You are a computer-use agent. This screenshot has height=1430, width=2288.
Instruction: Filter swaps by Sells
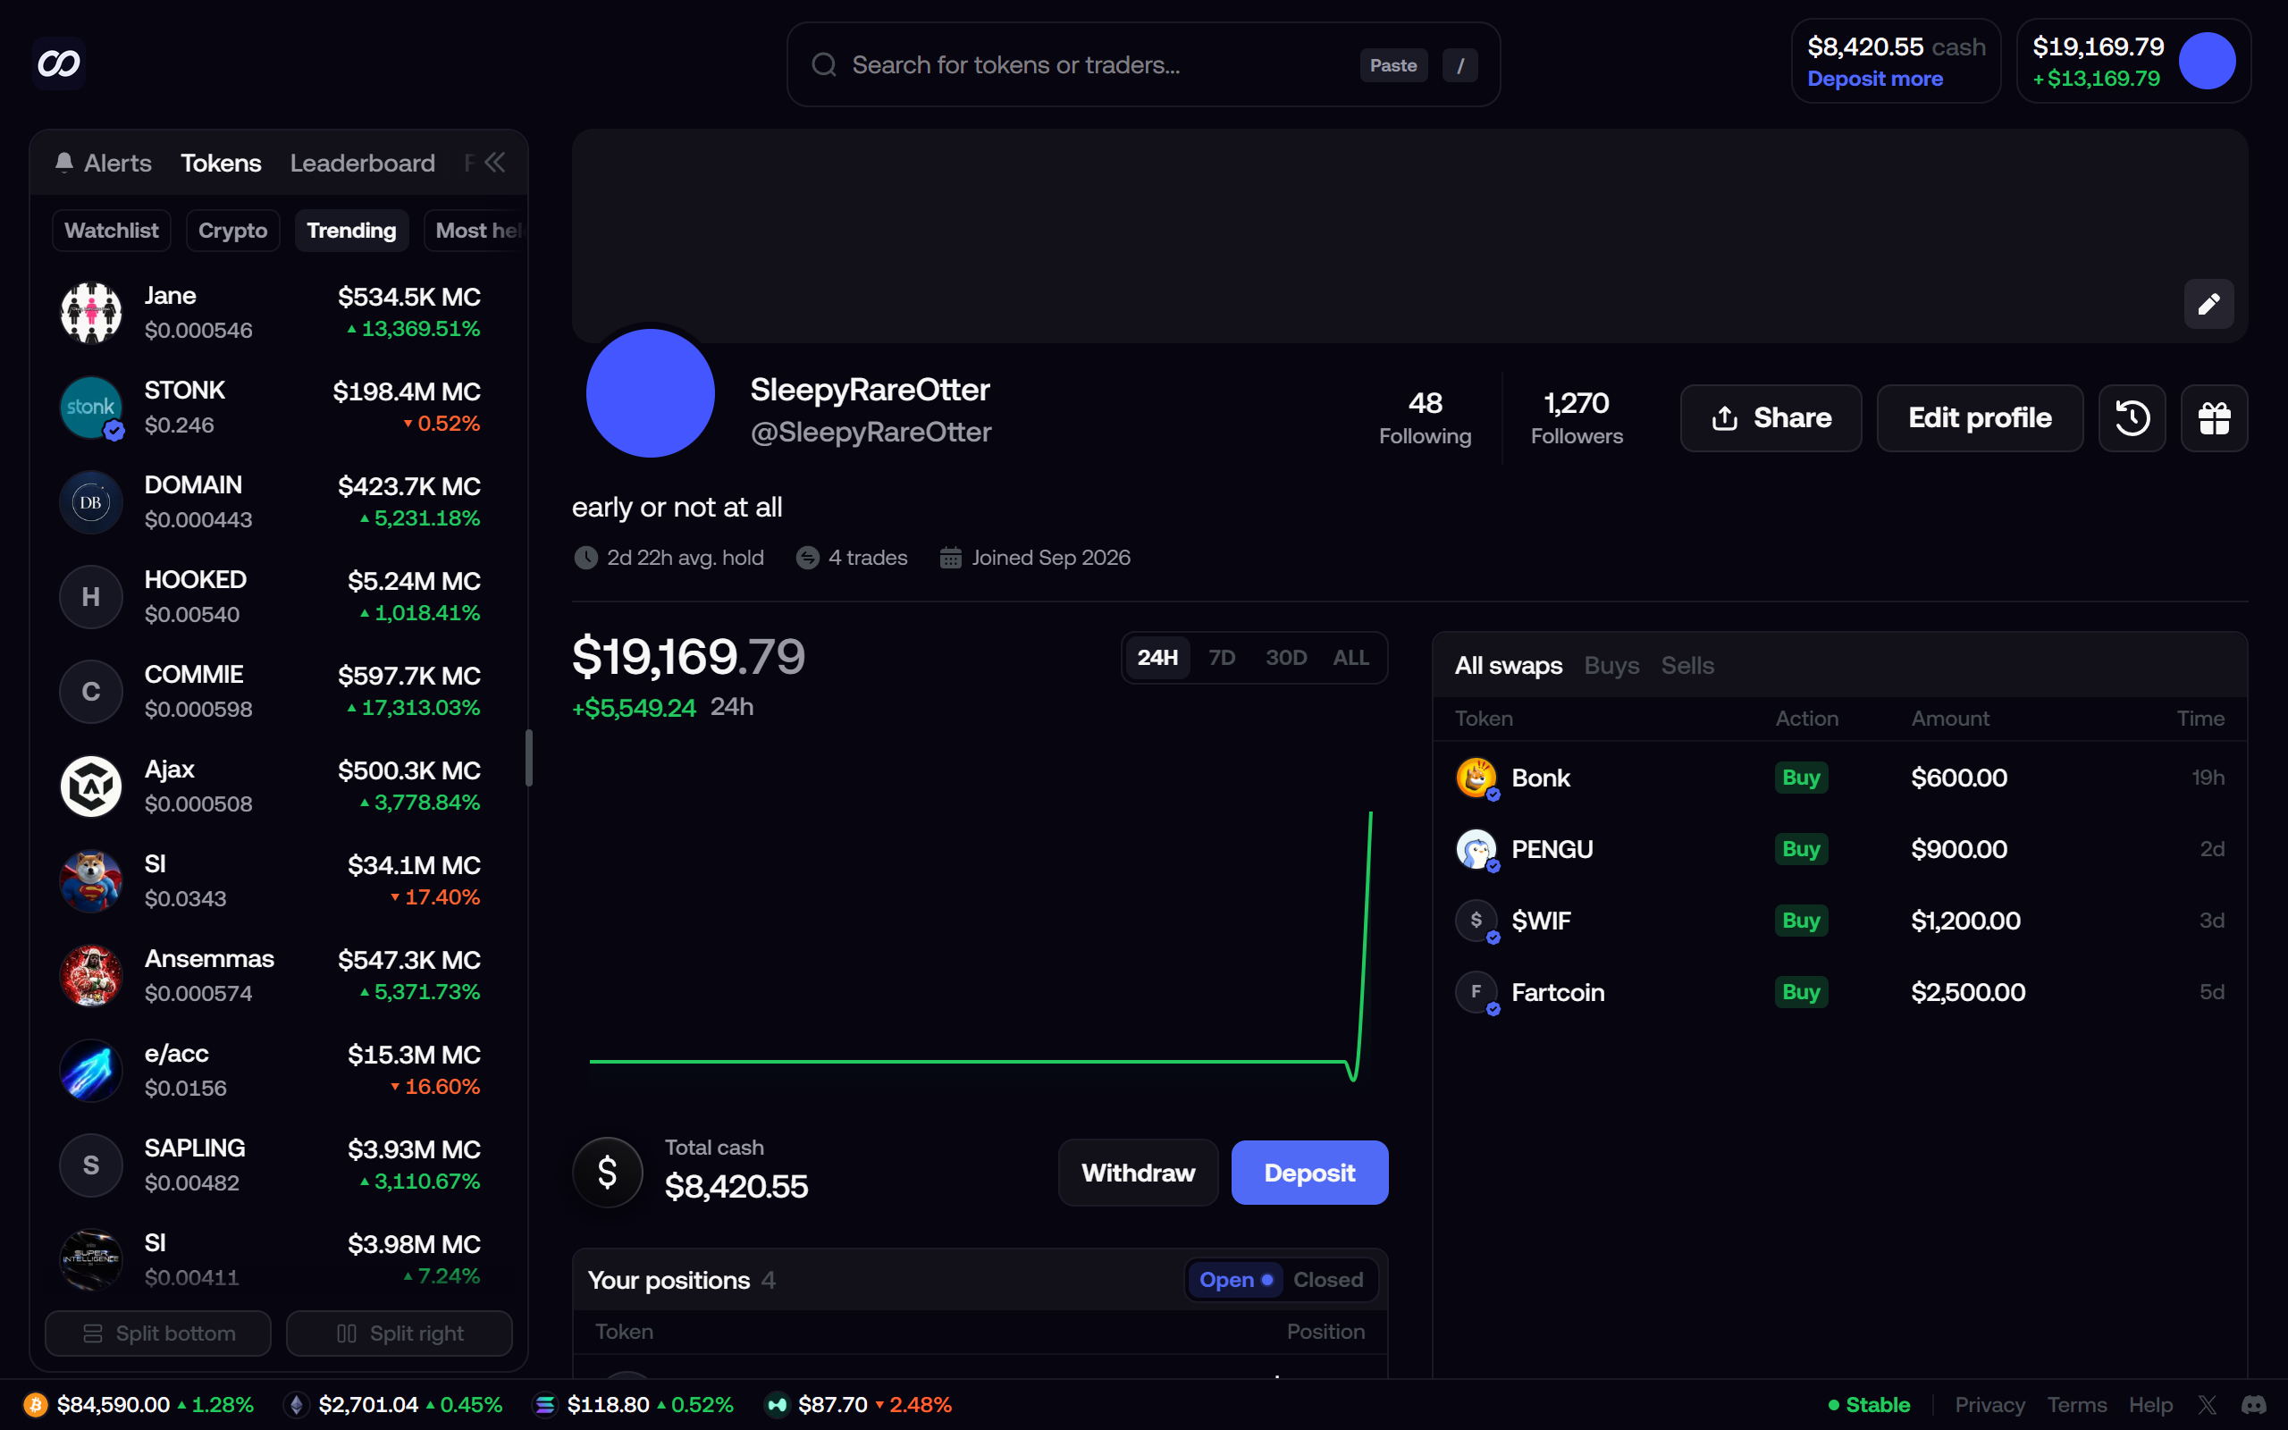[x=1687, y=666]
